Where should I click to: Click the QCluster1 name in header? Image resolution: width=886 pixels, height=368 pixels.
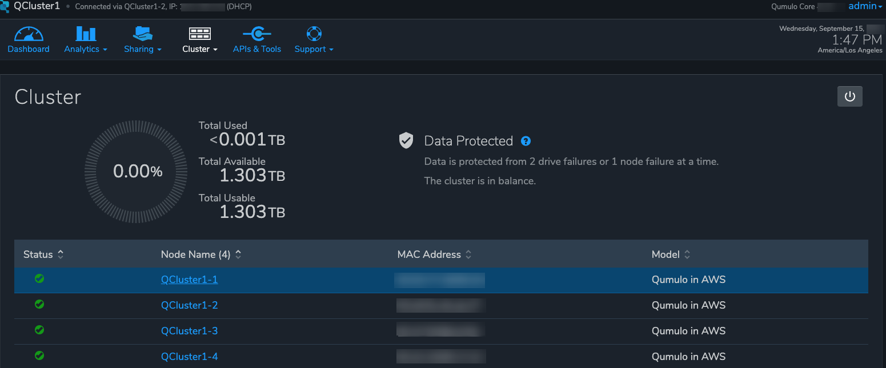pos(37,6)
